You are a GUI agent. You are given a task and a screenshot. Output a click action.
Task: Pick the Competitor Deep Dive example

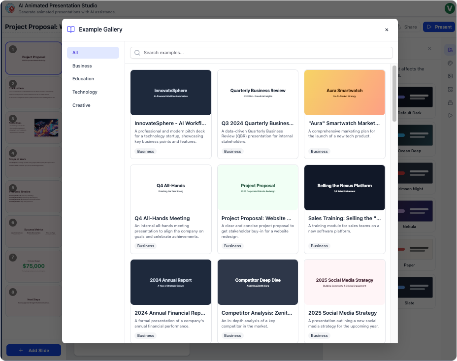258,300
